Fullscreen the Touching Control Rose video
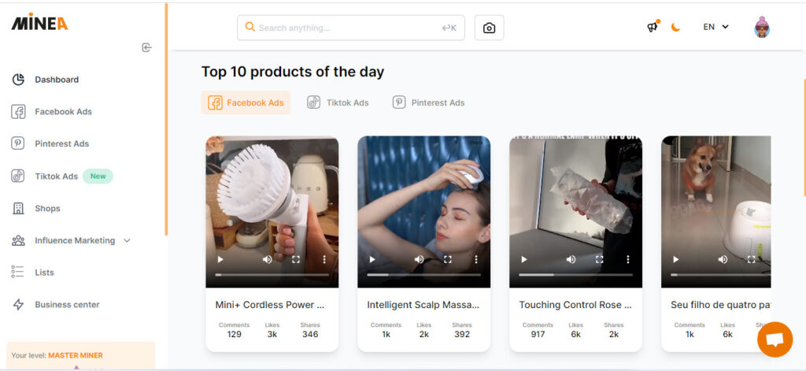This screenshot has height=371, width=806. (x=599, y=259)
